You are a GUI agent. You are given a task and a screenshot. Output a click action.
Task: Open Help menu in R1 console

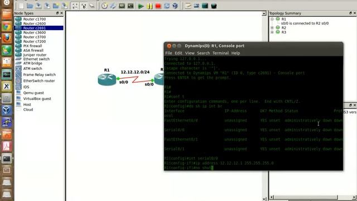[x=235, y=53]
